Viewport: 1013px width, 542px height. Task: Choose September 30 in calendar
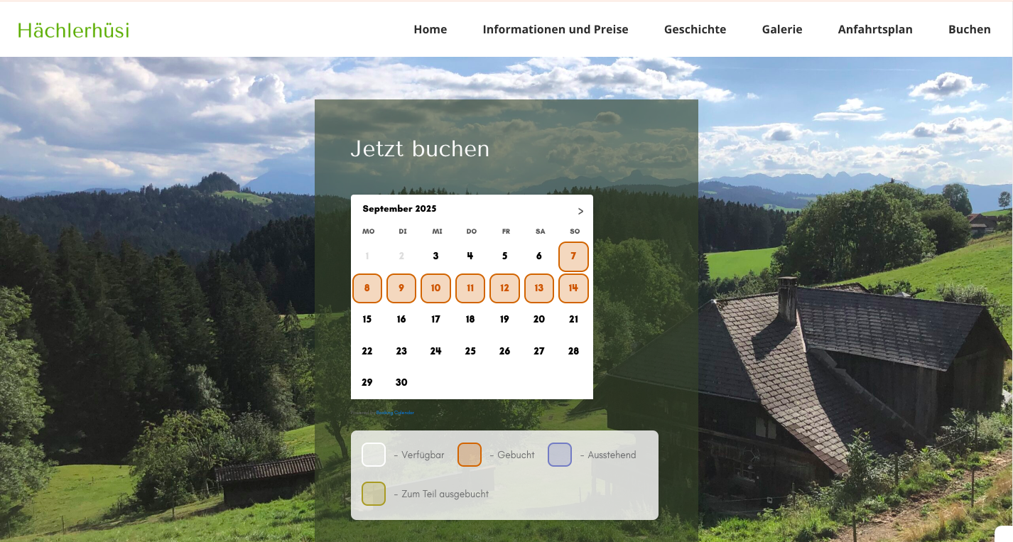(401, 382)
